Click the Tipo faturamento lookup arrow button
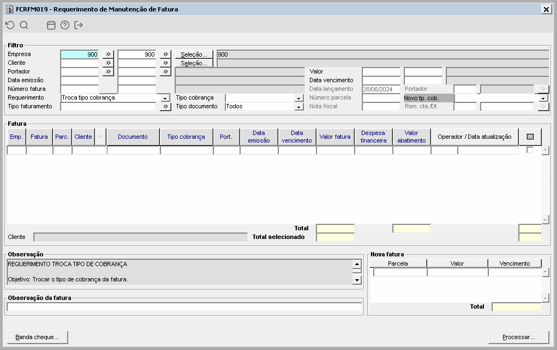 (x=165, y=106)
